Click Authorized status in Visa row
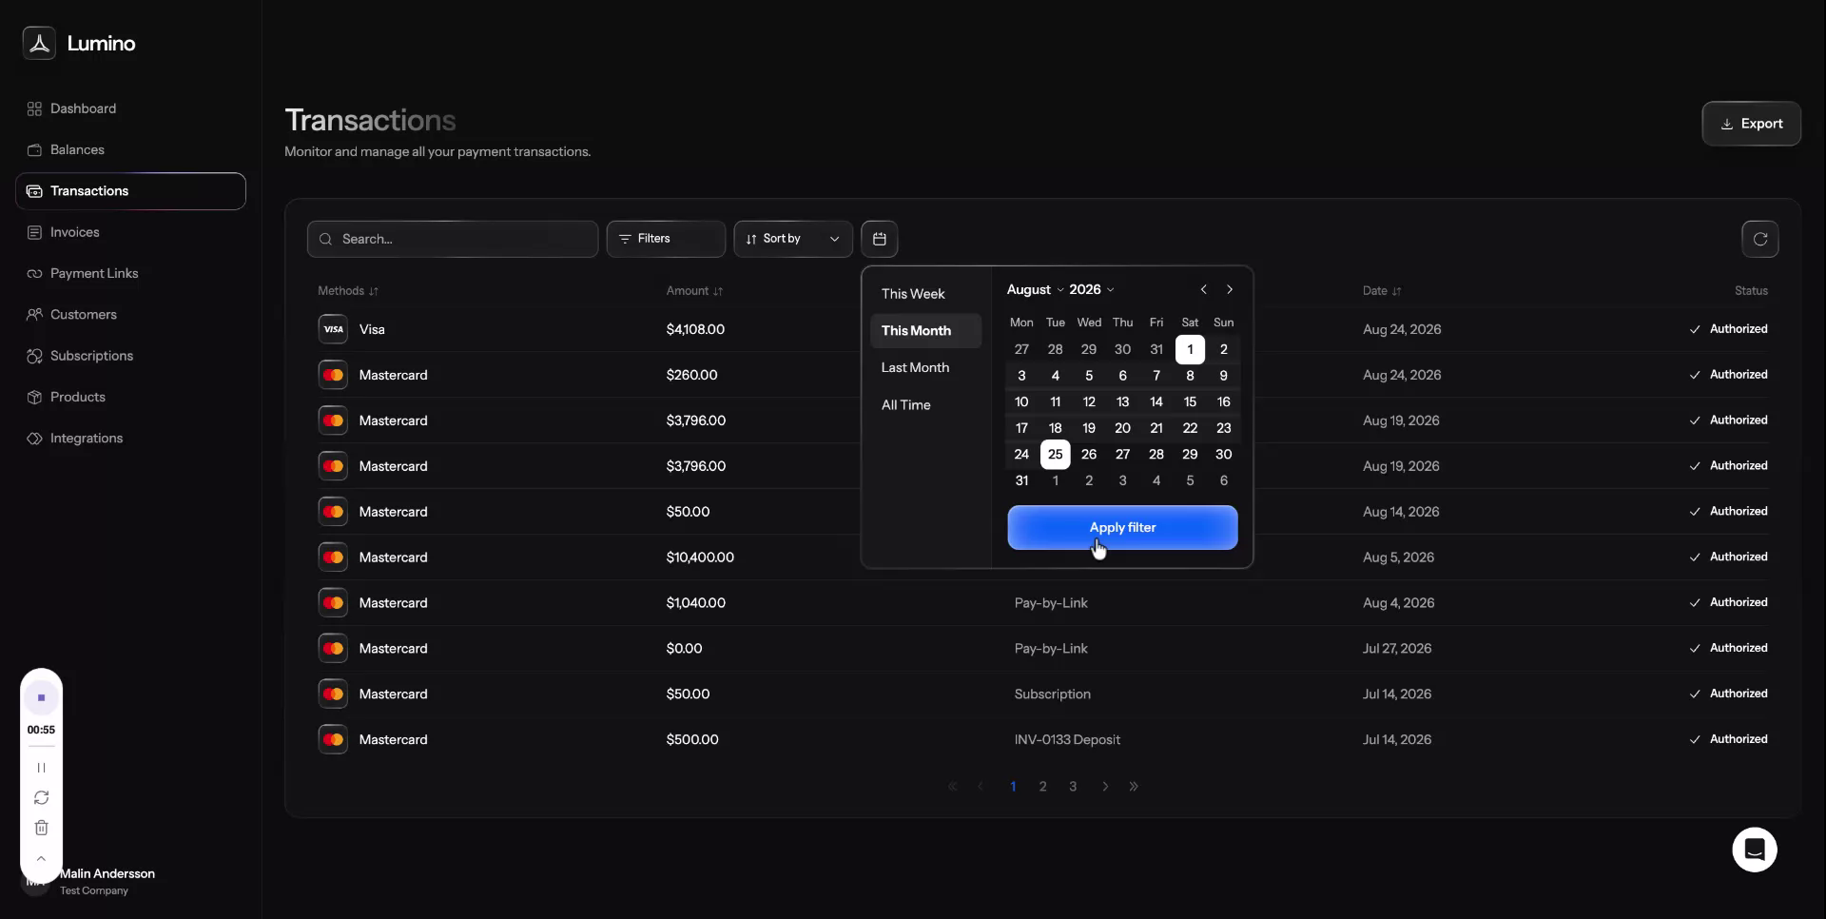The image size is (1826, 919). click(x=1728, y=329)
